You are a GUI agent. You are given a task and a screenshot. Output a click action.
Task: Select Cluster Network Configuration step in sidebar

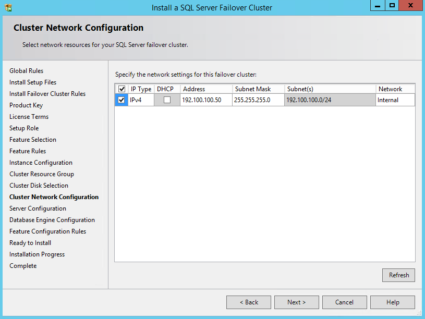tap(54, 197)
